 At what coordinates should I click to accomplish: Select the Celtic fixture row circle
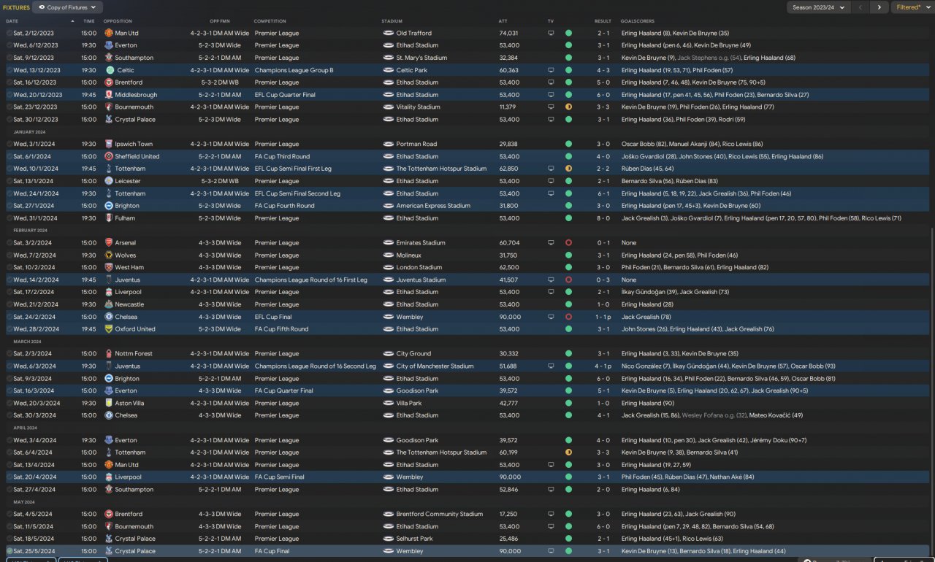9,70
